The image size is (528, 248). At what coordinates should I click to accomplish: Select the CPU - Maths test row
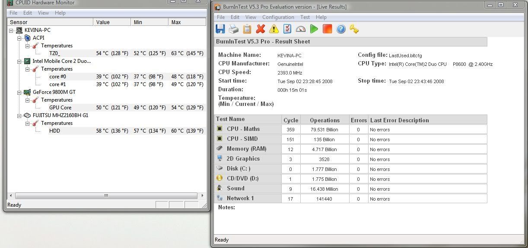350,129
